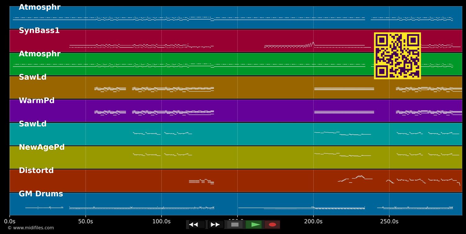Select the GM Drums track label
466x234 pixels.
[x=41, y=194]
